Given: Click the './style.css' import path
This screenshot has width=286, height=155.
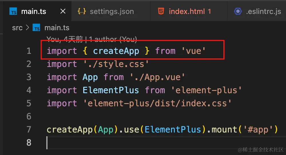Looking at the screenshot, I should 116,64.
